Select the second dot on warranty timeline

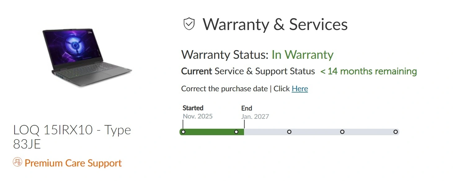coord(236,132)
